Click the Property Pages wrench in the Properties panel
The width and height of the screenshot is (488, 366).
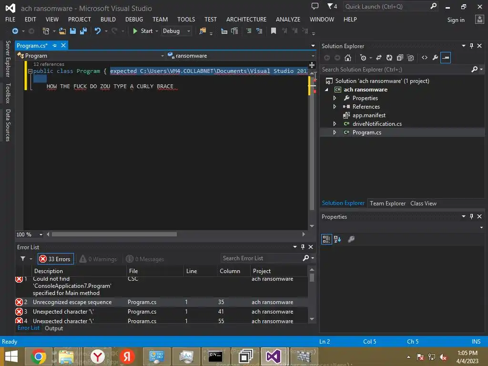pos(351,239)
